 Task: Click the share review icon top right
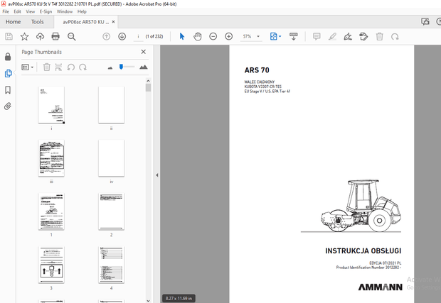[425, 21]
